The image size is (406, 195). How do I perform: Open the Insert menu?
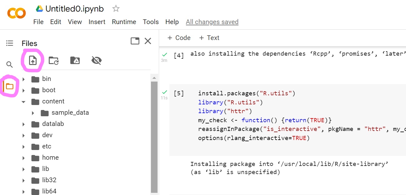[97, 22]
